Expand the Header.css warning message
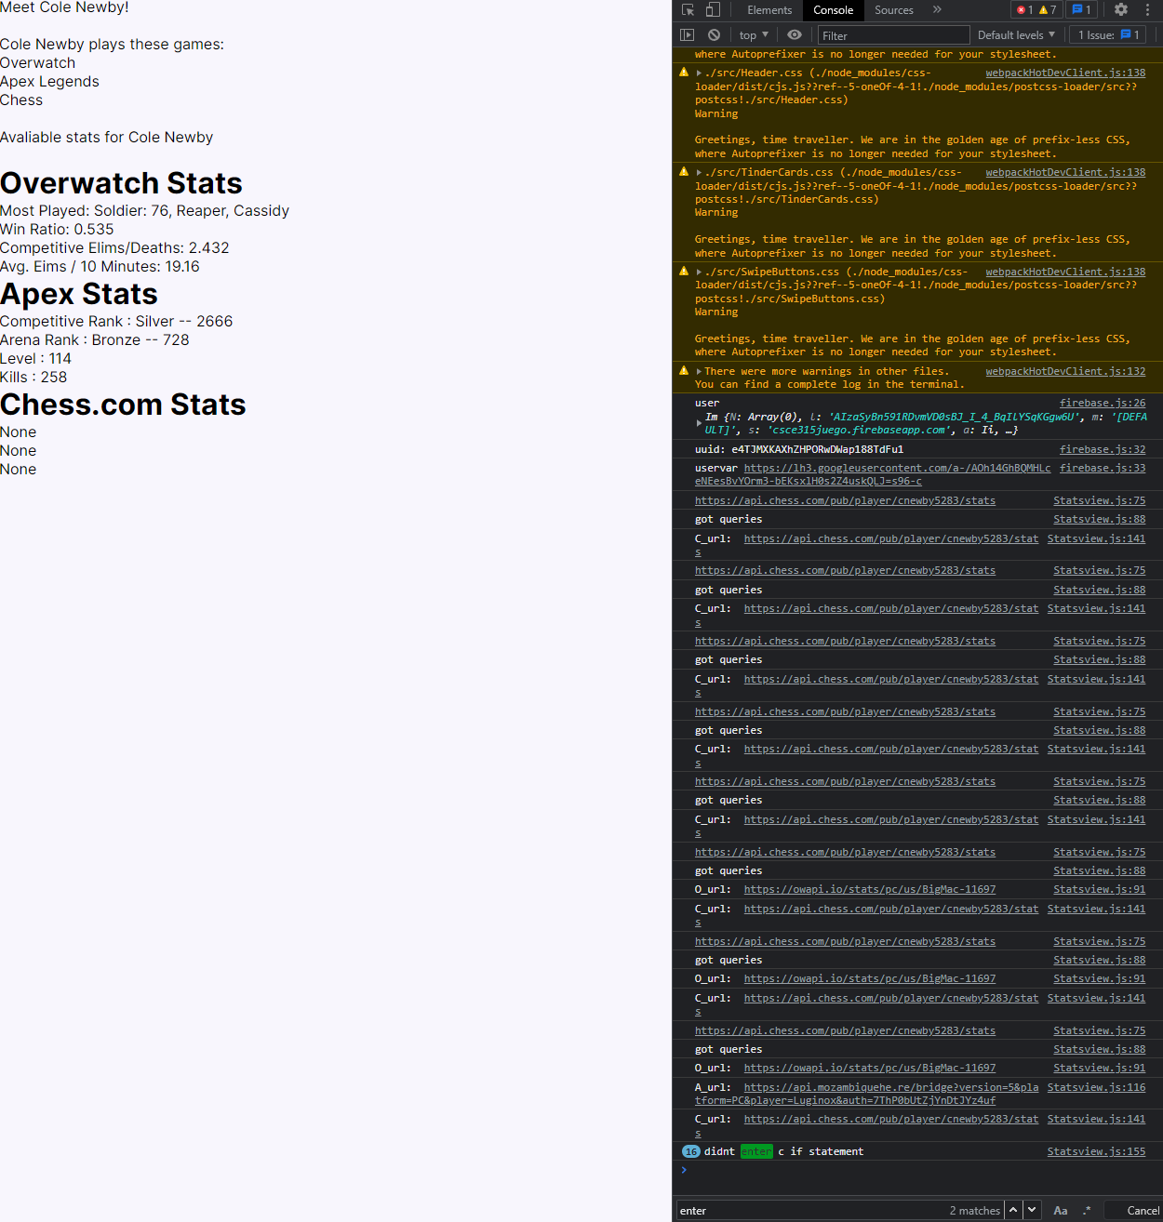The width and height of the screenshot is (1163, 1222). coord(699,73)
